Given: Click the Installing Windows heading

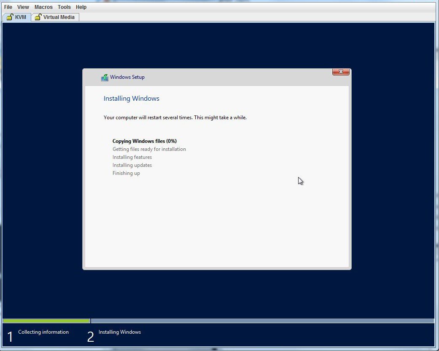Looking at the screenshot, I should coord(131,99).
